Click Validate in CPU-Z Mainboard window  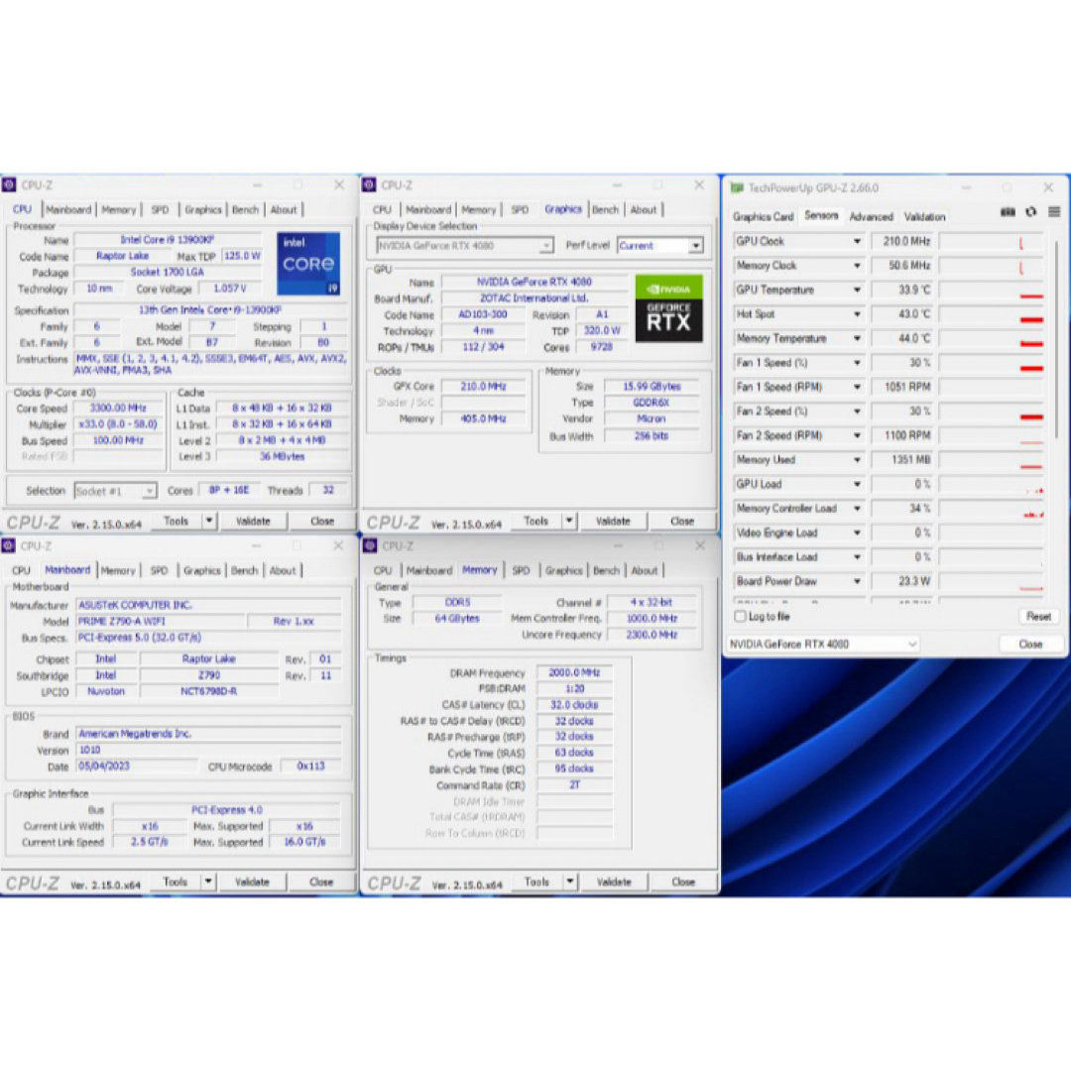252,882
